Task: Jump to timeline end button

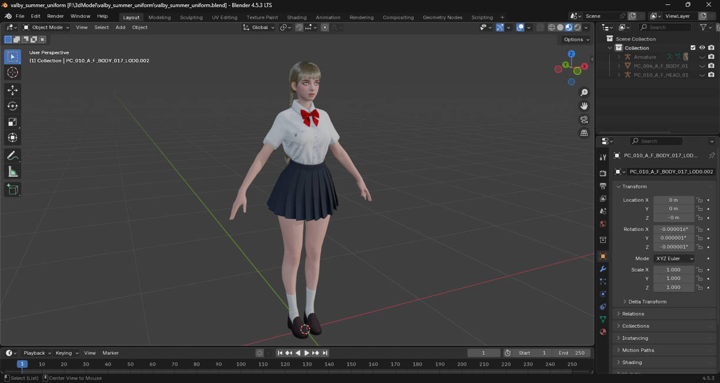Action: point(325,353)
